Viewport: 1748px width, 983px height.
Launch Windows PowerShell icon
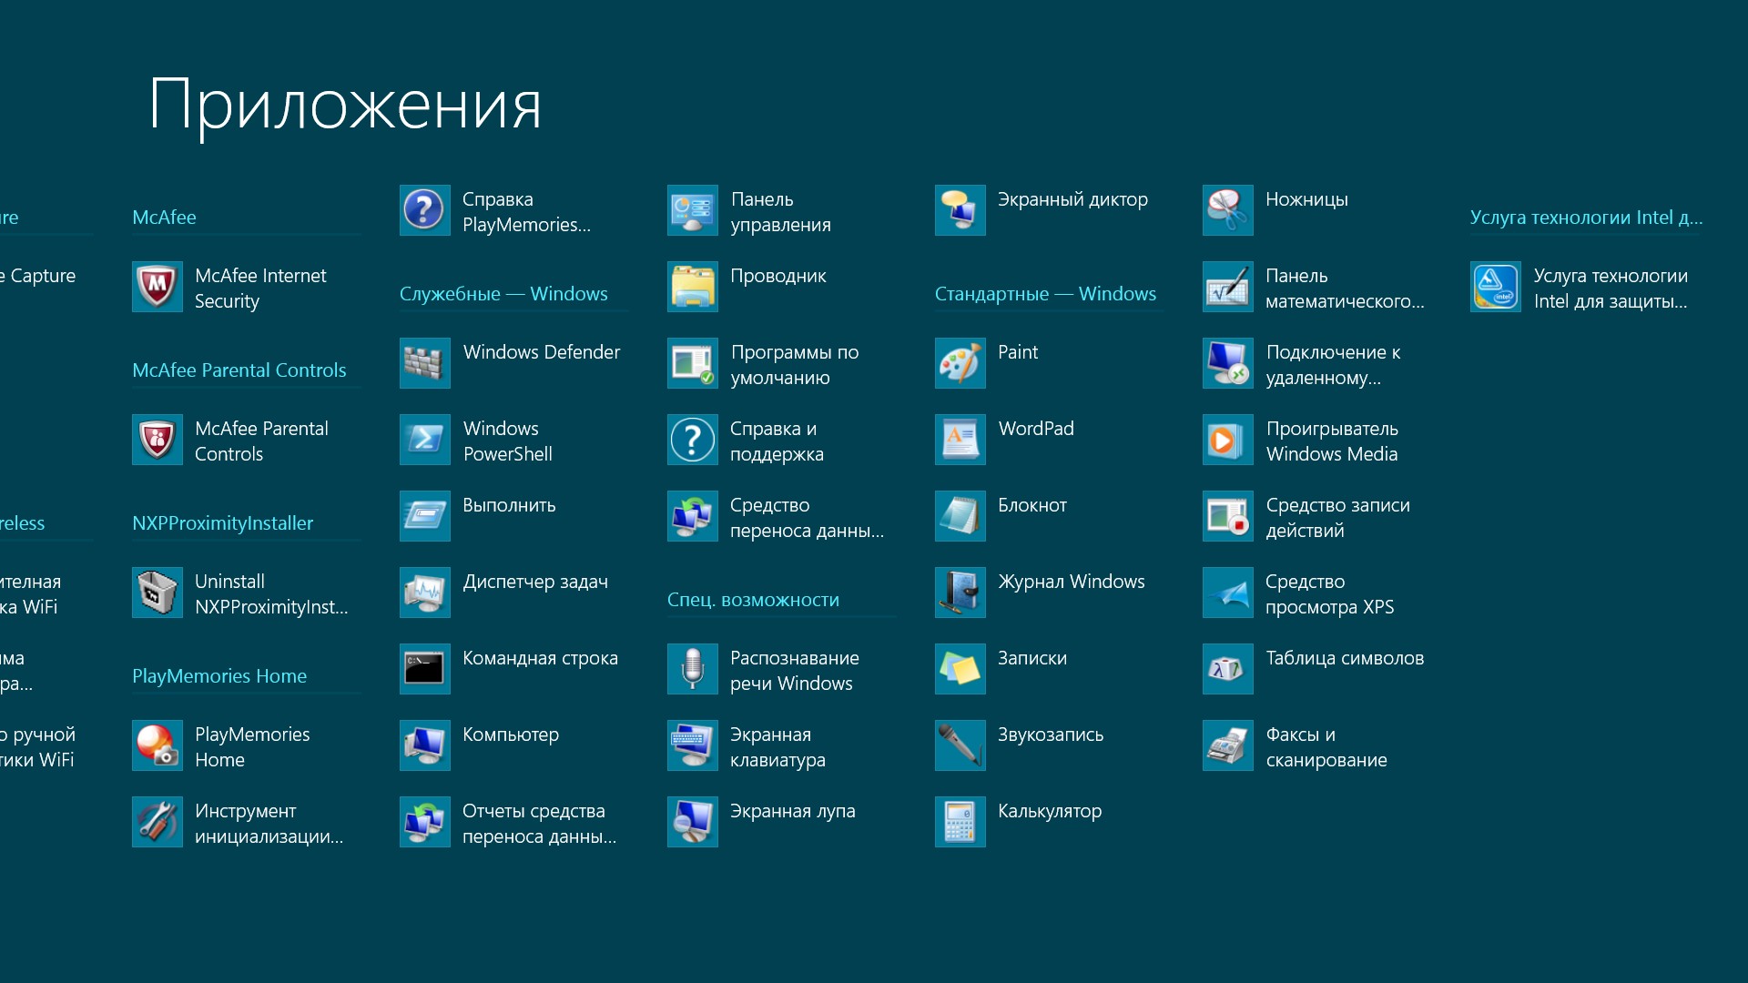(x=424, y=440)
